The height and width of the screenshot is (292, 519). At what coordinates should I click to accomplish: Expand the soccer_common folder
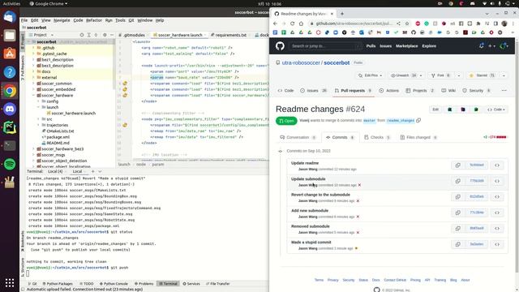click(x=33, y=84)
